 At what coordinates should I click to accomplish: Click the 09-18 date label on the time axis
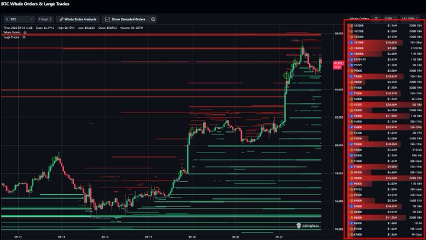tap(192, 237)
